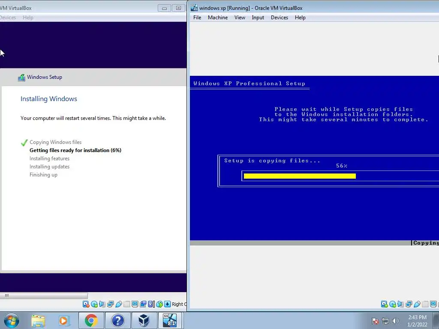Open File Explorer from the taskbar
This screenshot has height=329, width=439.
click(38, 320)
